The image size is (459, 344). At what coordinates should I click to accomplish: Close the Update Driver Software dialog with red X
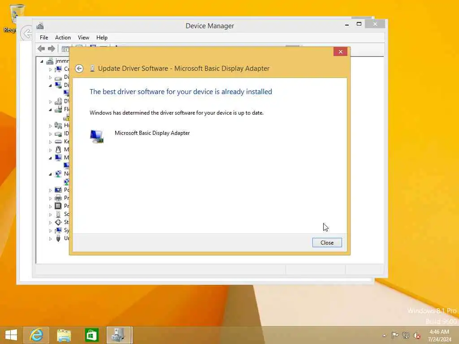tap(340, 52)
